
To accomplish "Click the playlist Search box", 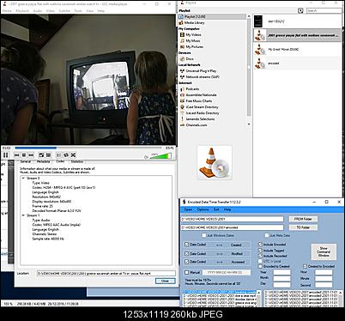I will click(324, 10).
